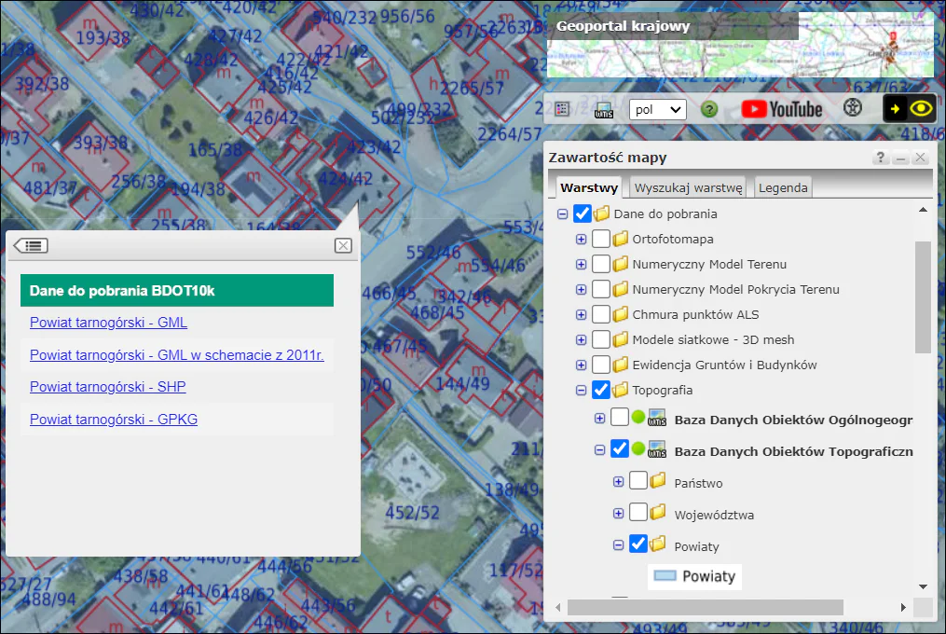Click the WMS service icon in toolbar
The width and height of the screenshot is (946, 634).
603,109
